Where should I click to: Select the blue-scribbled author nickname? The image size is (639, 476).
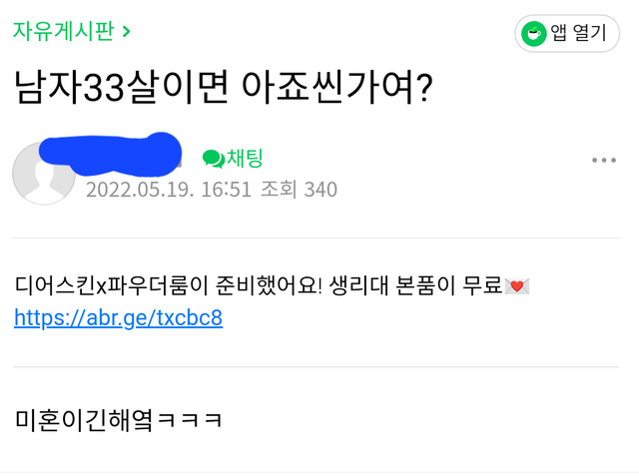(x=110, y=157)
